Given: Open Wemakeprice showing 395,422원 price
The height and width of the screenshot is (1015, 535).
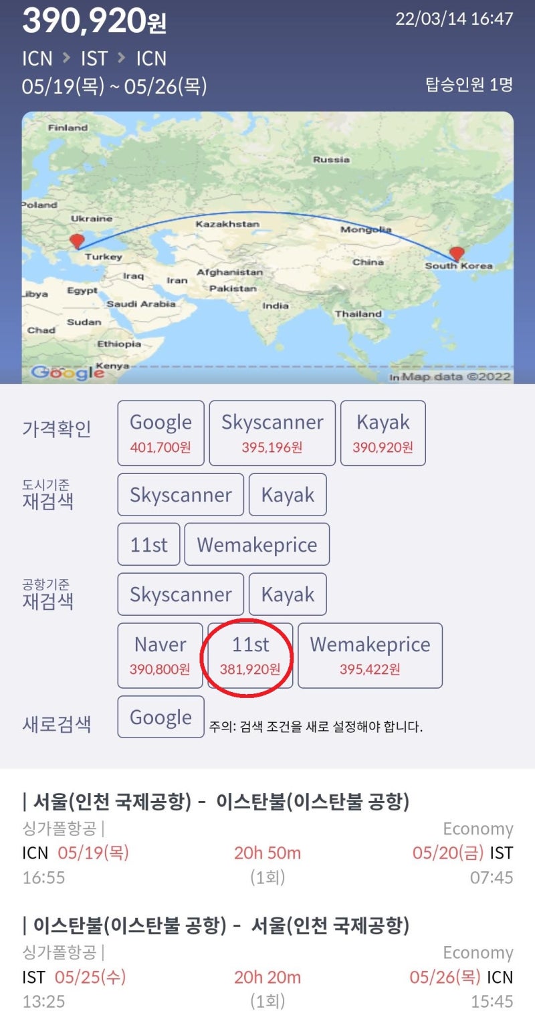Looking at the screenshot, I should (x=370, y=655).
